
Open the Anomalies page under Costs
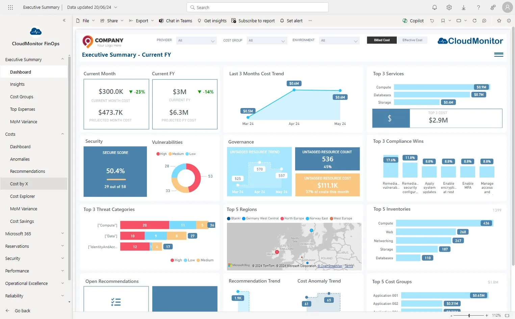pyautogui.click(x=20, y=159)
